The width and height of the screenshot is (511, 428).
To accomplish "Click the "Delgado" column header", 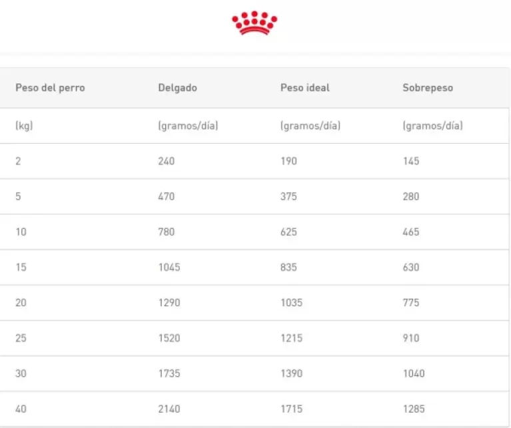I will (x=177, y=88).
